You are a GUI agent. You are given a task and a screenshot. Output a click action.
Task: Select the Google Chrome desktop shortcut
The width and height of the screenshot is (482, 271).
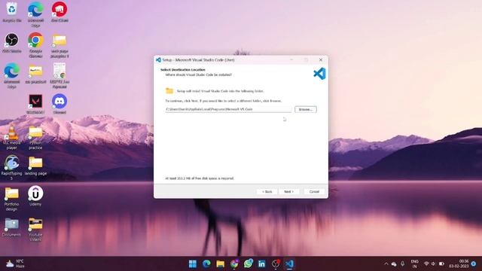coord(35,44)
